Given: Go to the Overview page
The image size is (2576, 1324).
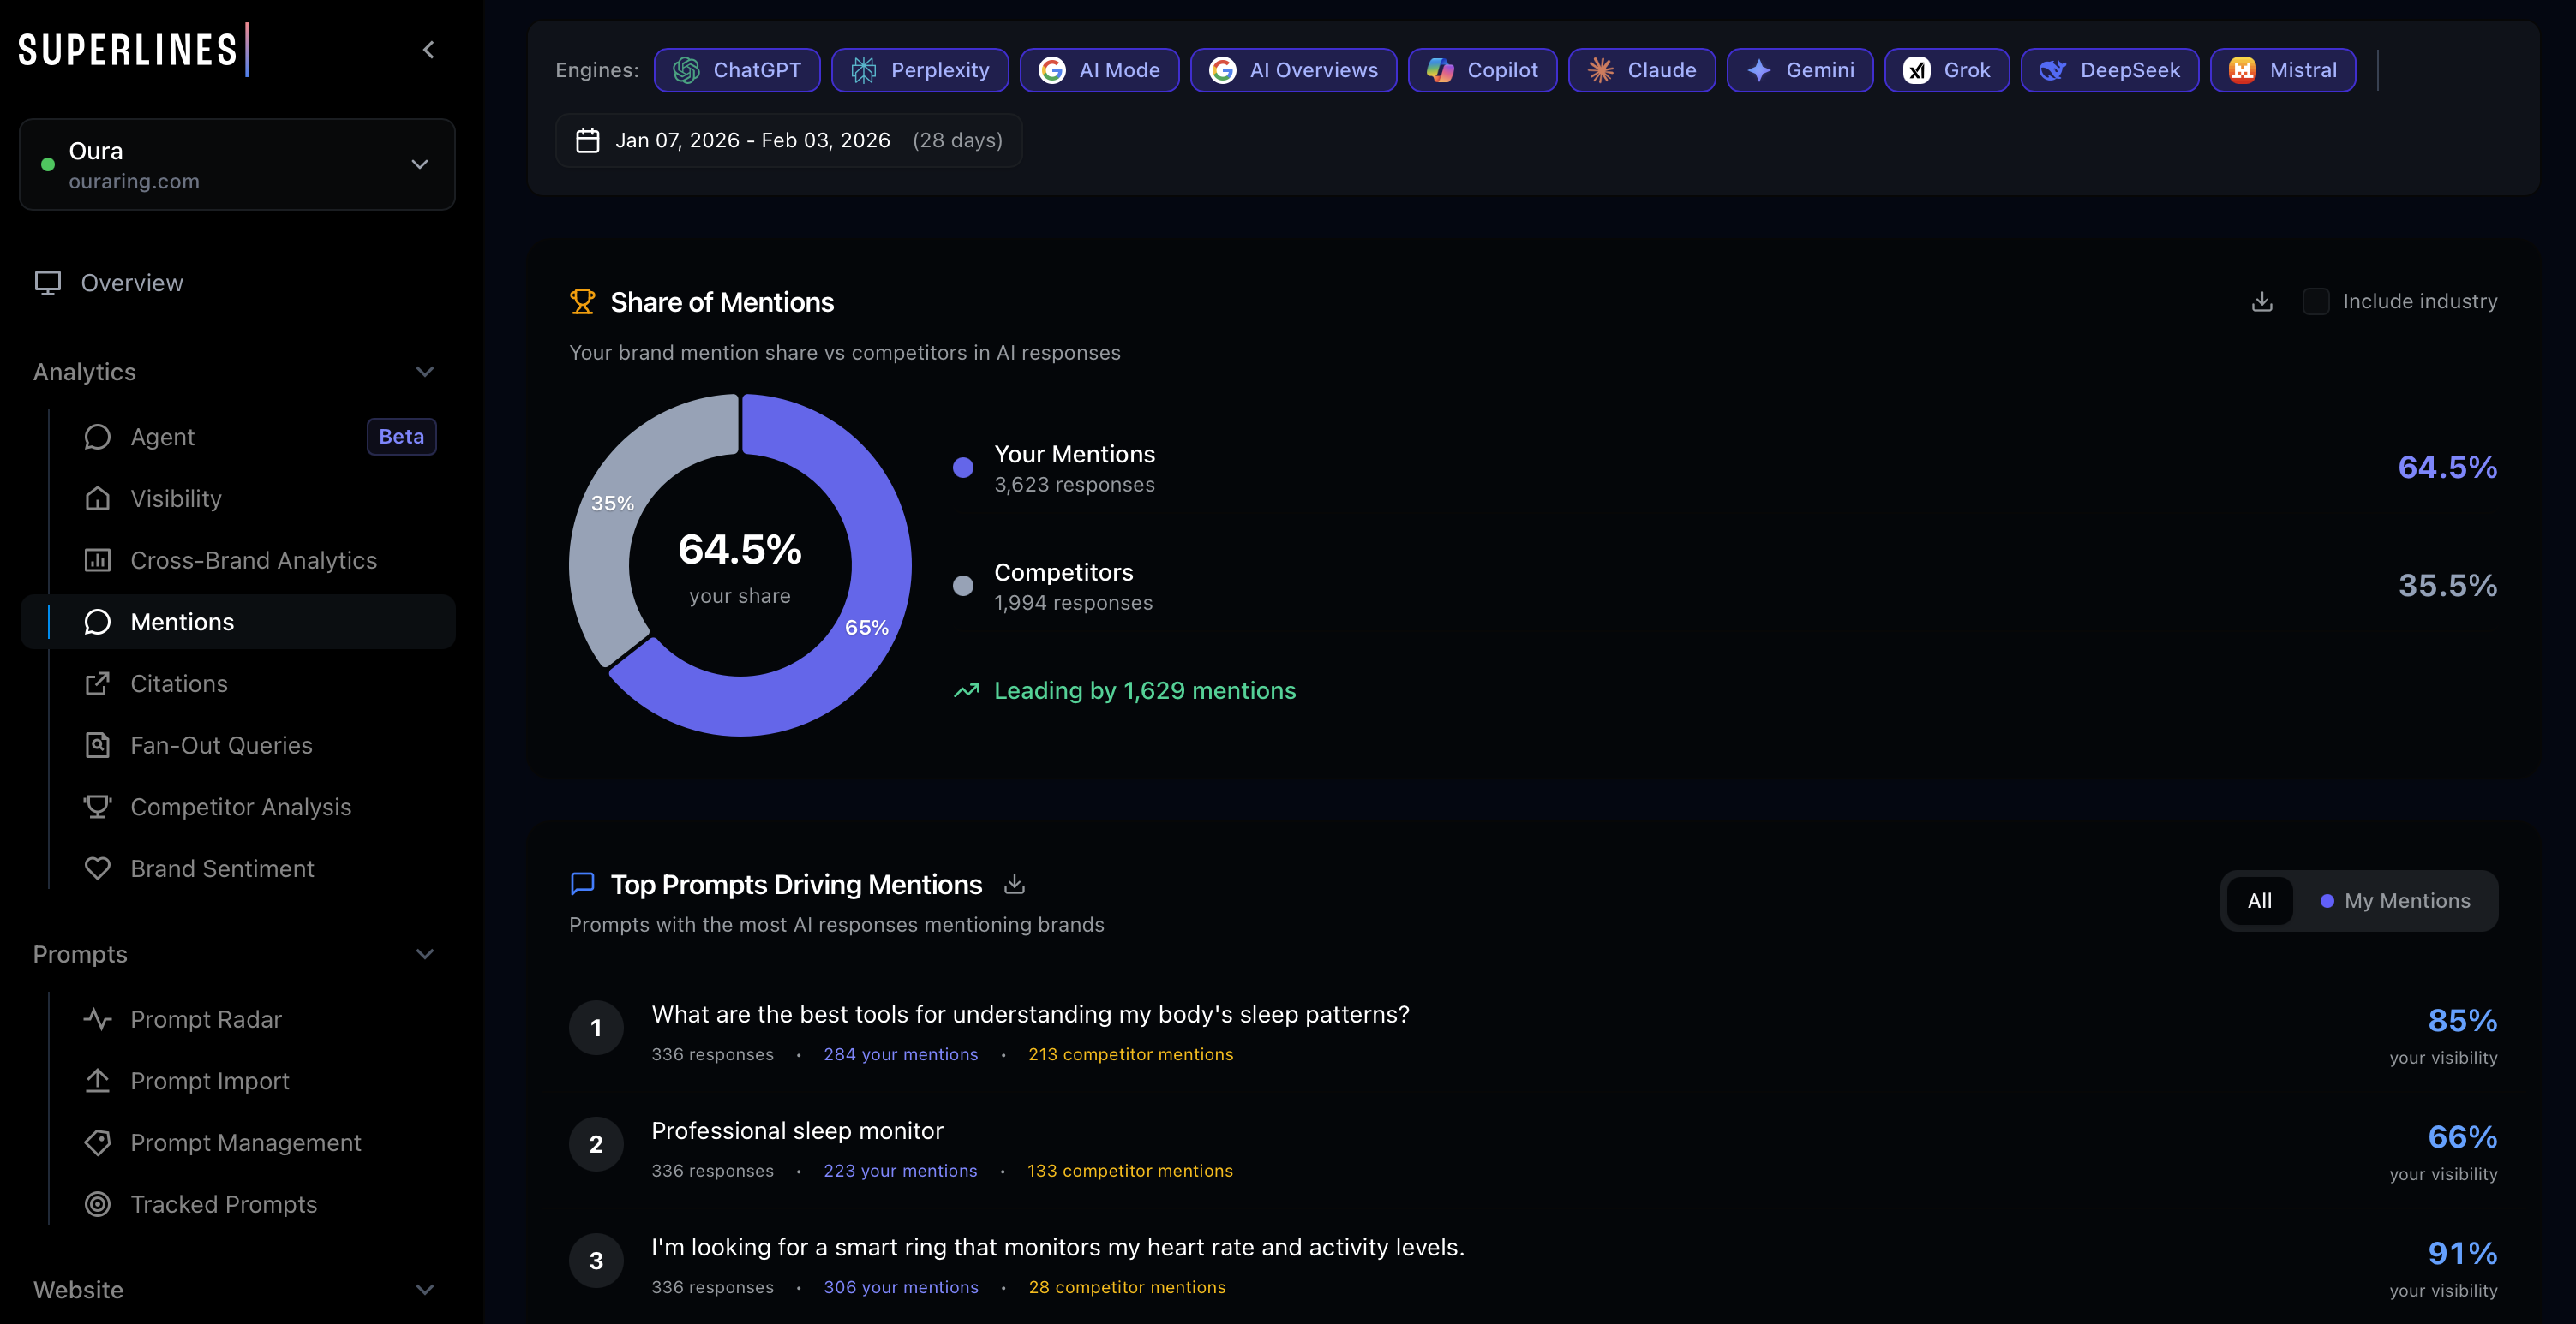Looking at the screenshot, I should [132, 283].
